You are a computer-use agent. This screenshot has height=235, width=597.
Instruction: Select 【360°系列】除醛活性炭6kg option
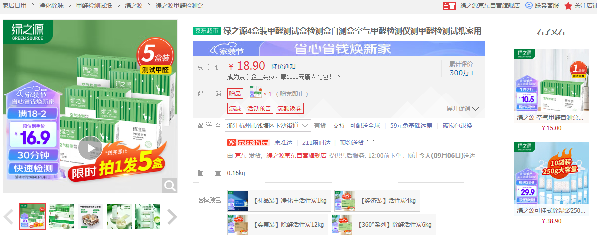(x=384, y=225)
